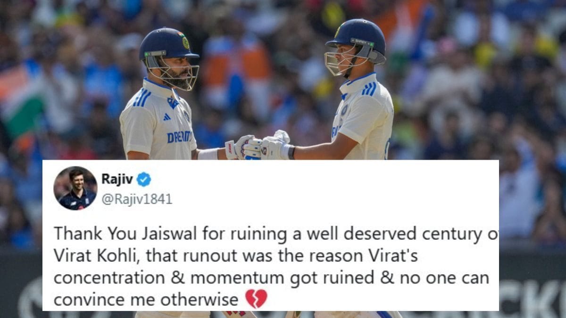Select the Rajiv display name
Viewport: 566px width, 318px height.
[117, 179]
